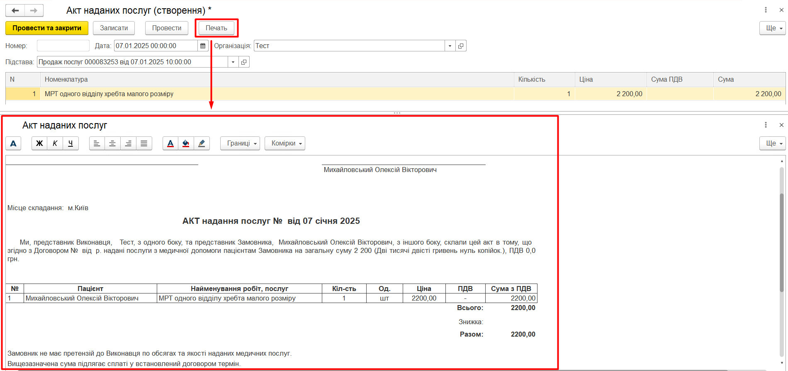This screenshot has height=371, width=788.
Task: Expand the Комірки cells dropdown
Action: click(x=285, y=143)
